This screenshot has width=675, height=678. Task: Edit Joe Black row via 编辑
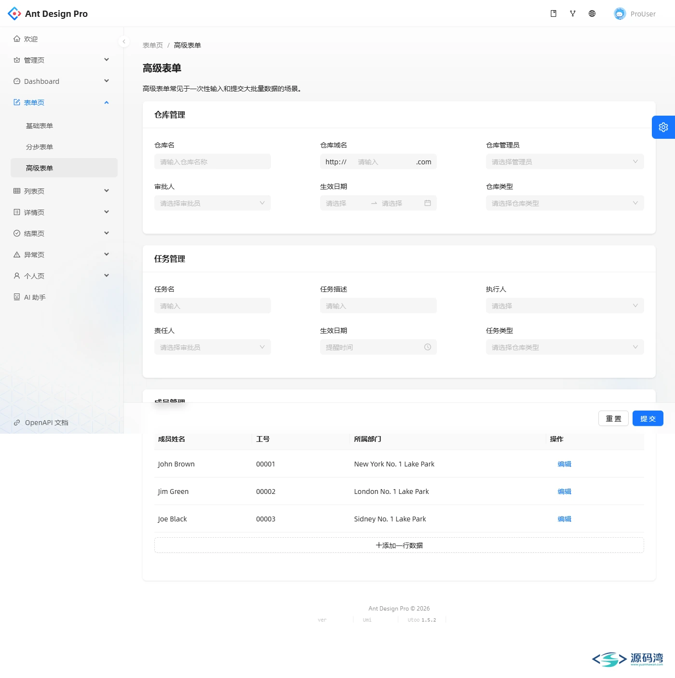click(x=565, y=518)
